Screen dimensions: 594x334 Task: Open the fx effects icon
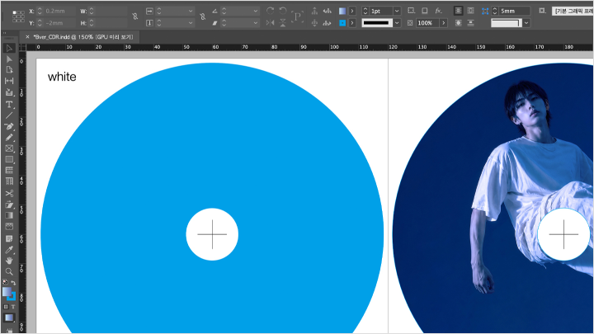click(x=438, y=11)
